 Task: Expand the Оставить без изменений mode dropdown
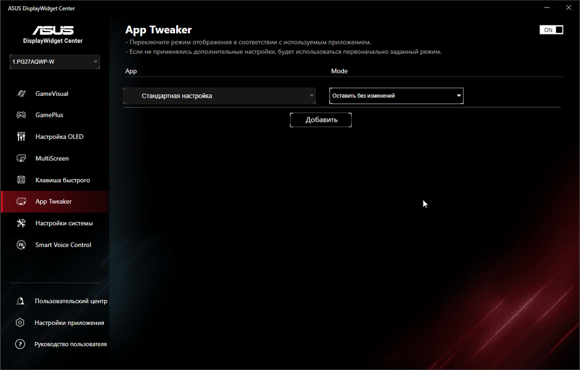pyautogui.click(x=396, y=96)
